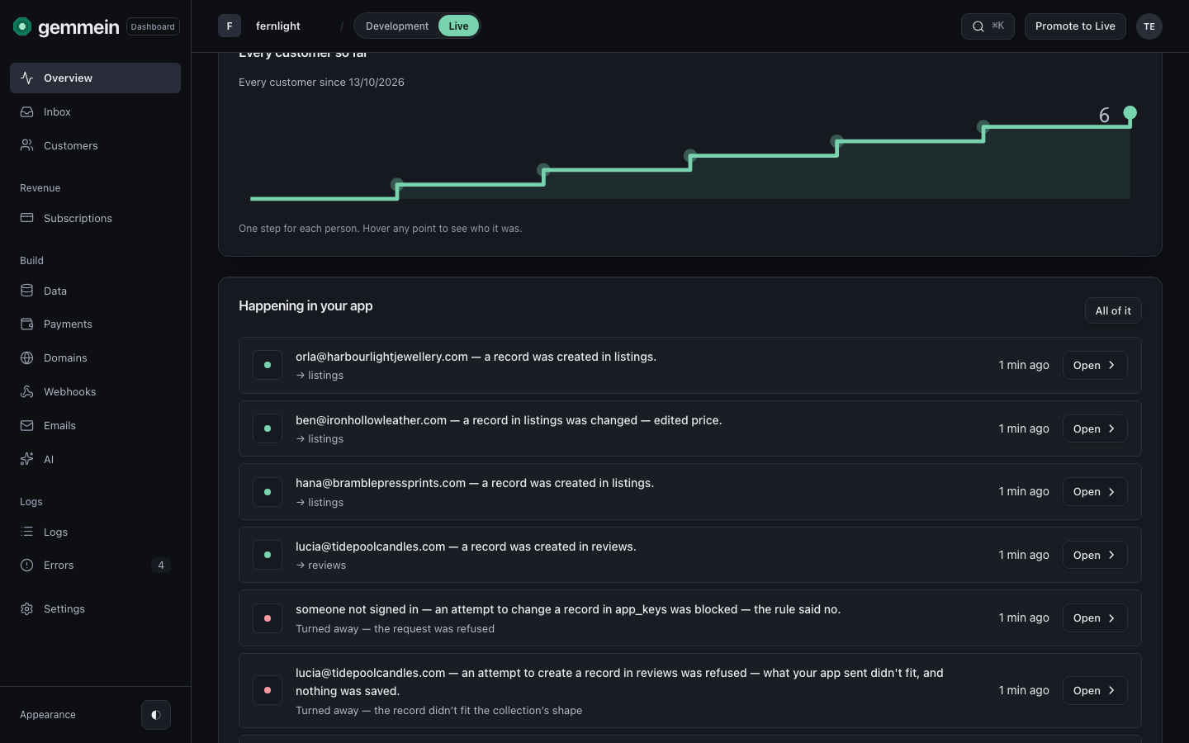Screen dimensions: 1189x743
Task: Click reviews link under lucia's created event
Action: click(x=320, y=566)
